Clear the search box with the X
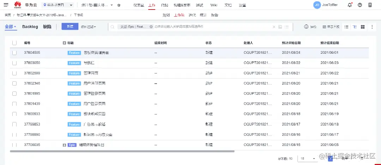The height and width of the screenshot is (165, 381). pyautogui.click(x=274, y=27)
